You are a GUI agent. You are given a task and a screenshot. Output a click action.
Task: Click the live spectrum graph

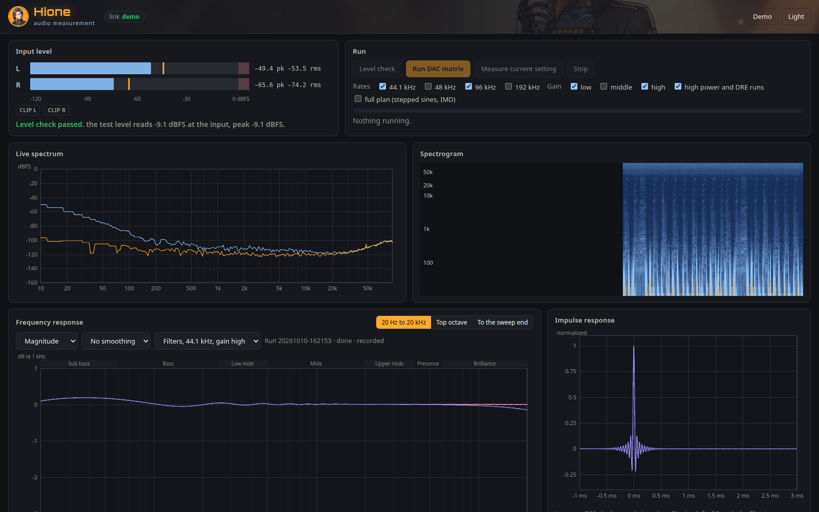click(217, 226)
